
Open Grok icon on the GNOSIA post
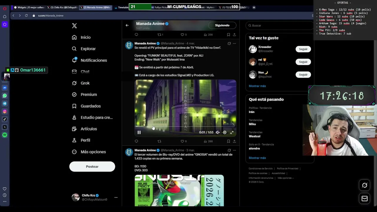[229, 150]
